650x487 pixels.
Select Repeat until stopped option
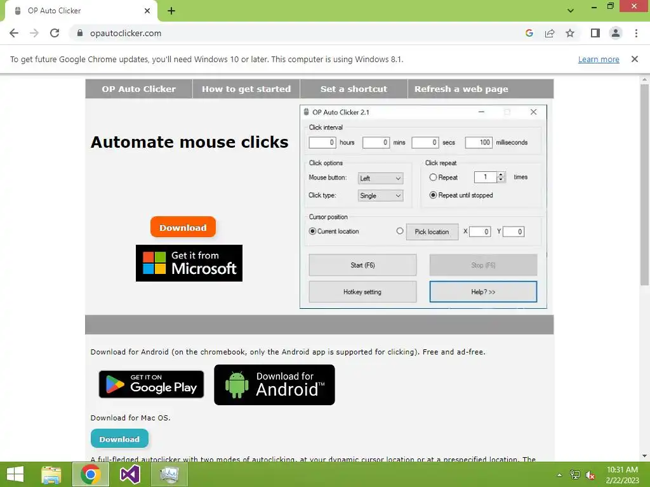click(x=433, y=195)
